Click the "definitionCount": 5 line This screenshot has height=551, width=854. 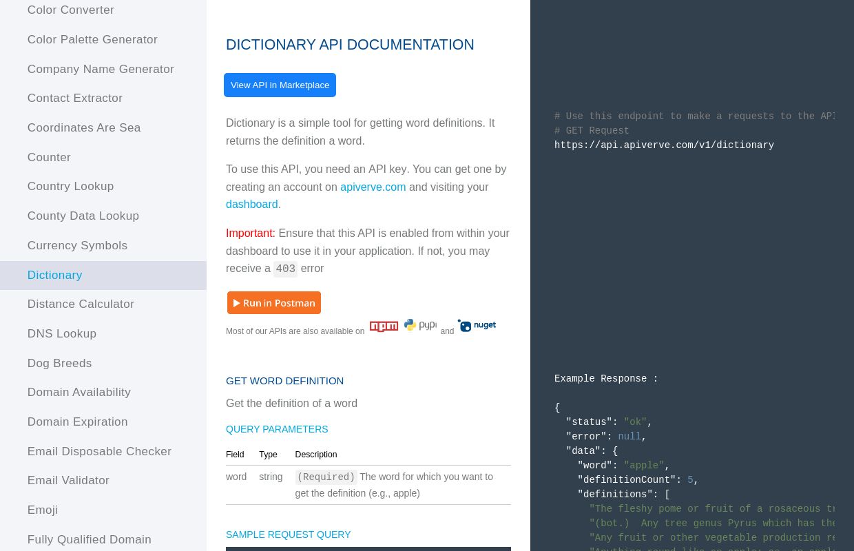pyautogui.click(x=638, y=480)
